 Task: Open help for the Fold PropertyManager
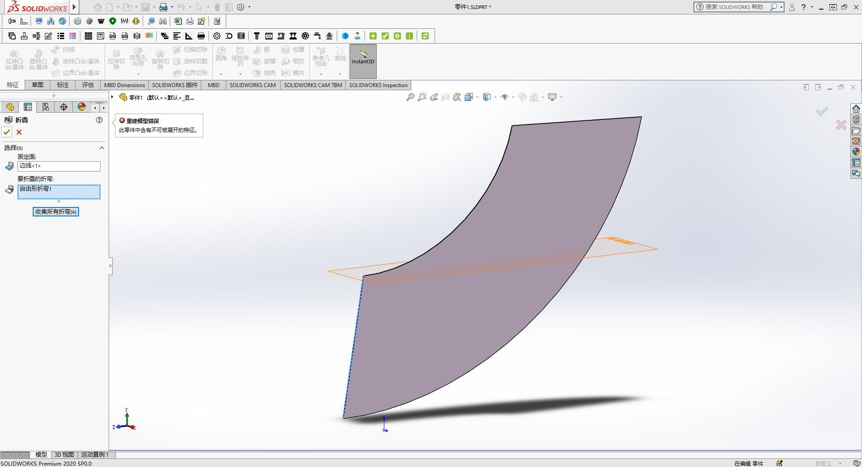(99, 120)
